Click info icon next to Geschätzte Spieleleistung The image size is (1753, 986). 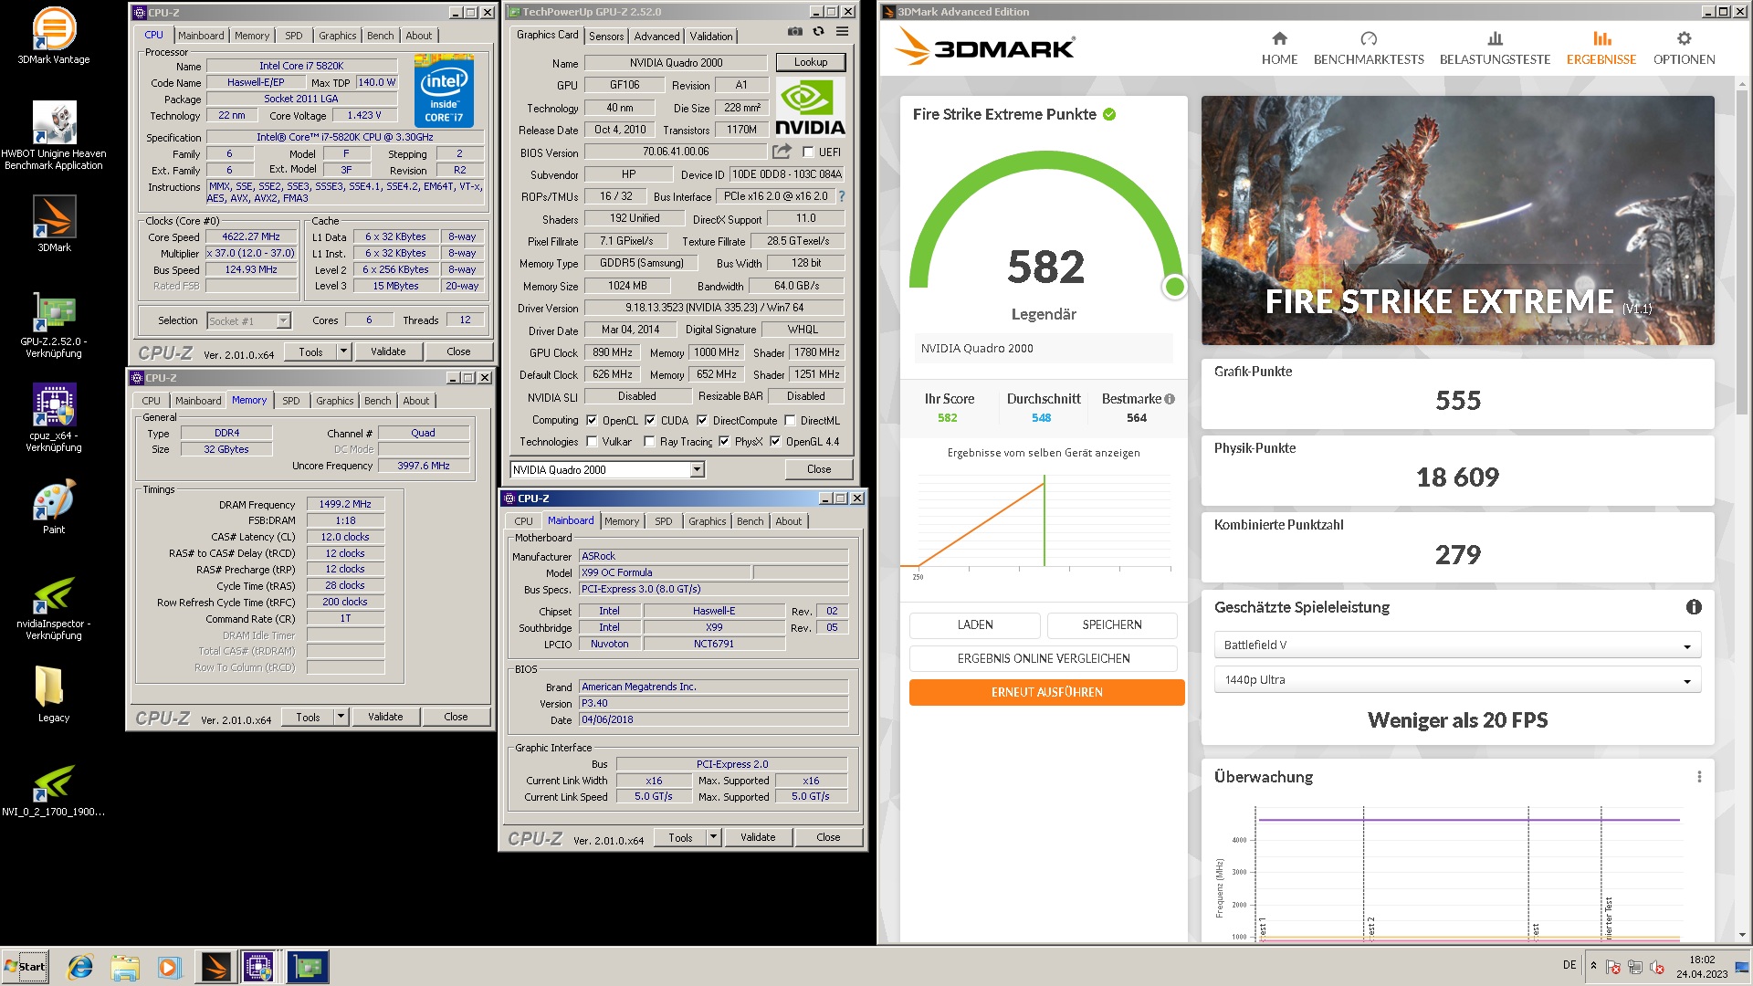tap(1694, 607)
